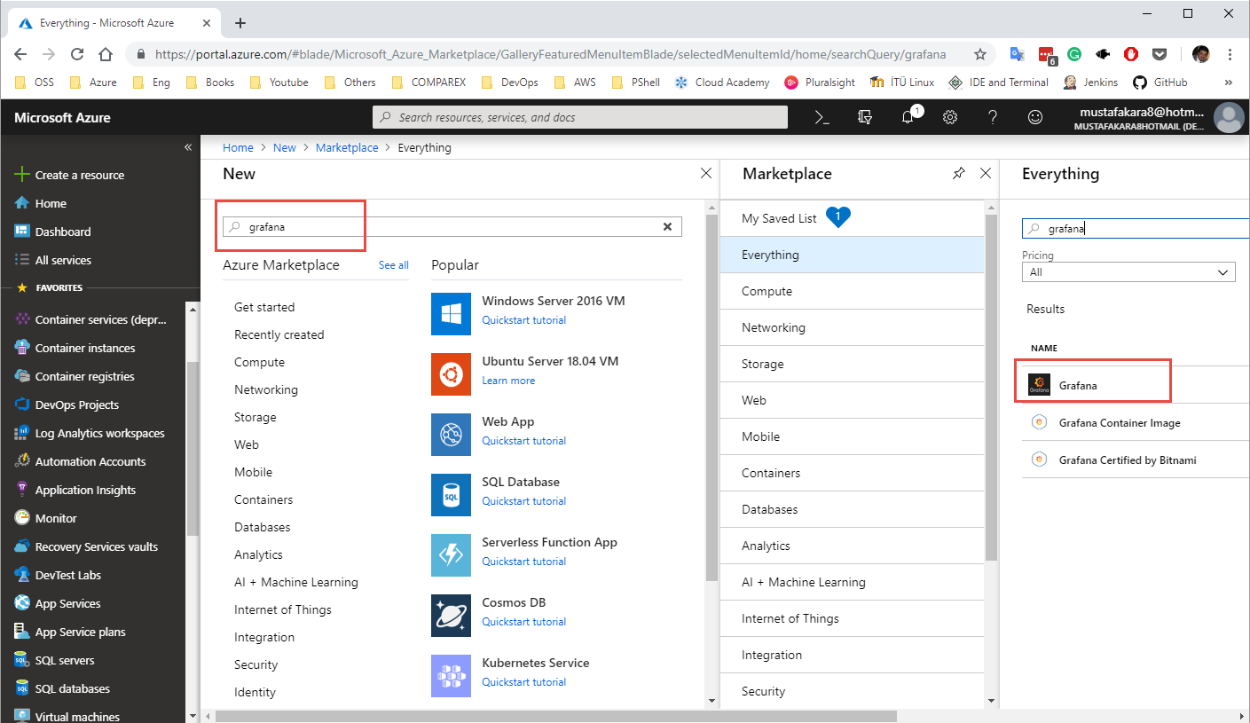
Task: Open Web App Quickstart tutorial link
Action: [x=524, y=441]
